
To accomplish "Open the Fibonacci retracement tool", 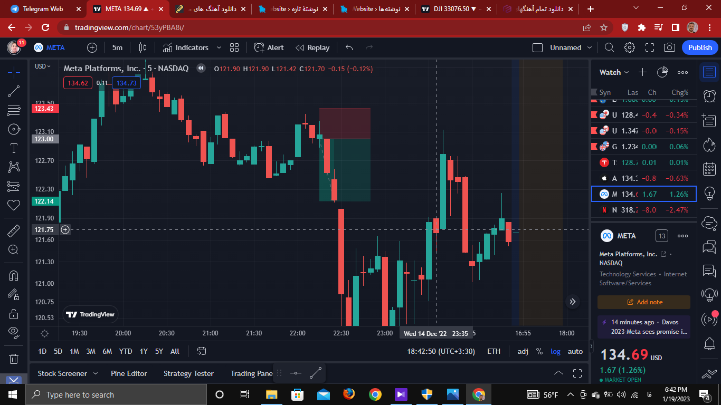I will [x=14, y=110].
